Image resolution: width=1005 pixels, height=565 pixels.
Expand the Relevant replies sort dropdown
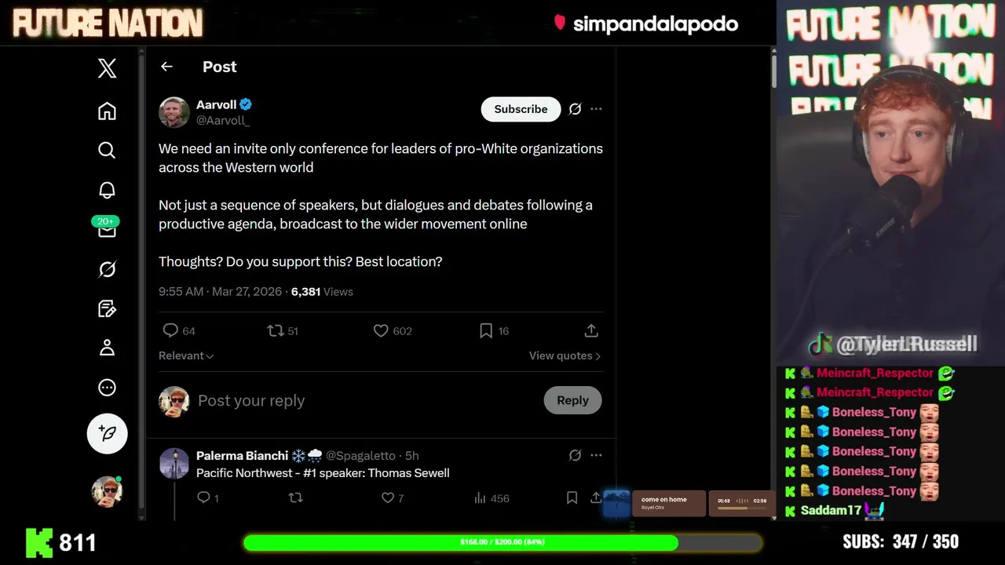186,355
